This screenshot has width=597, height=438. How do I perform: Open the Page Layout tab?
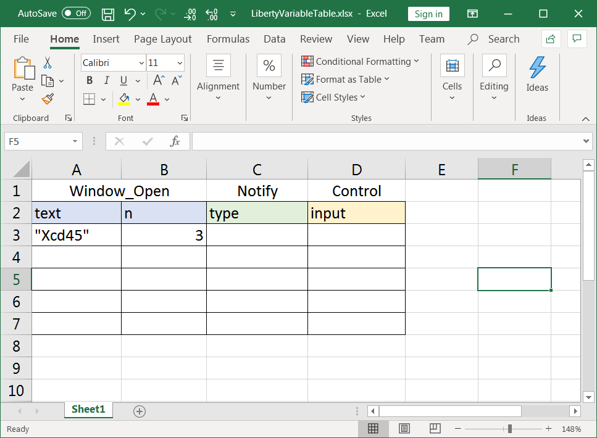[x=162, y=39]
